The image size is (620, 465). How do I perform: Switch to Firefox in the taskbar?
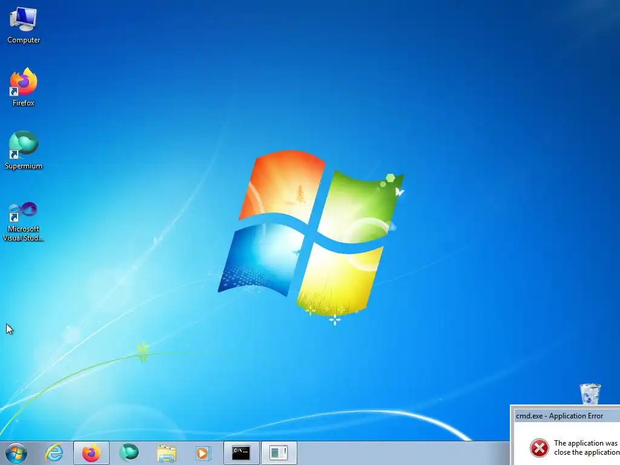coord(91,453)
